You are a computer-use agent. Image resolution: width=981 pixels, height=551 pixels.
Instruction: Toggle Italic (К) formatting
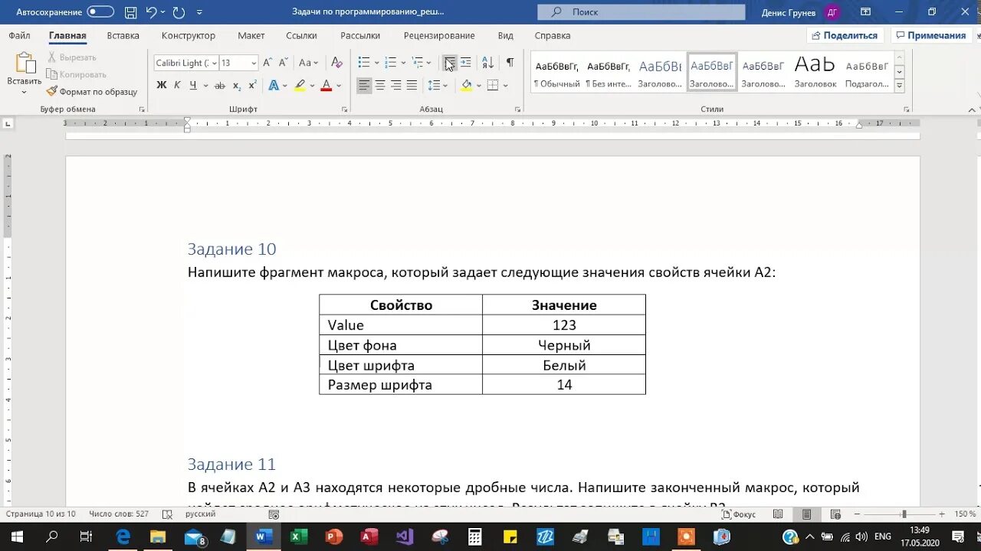pyautogui.click(x=177, y=85)
